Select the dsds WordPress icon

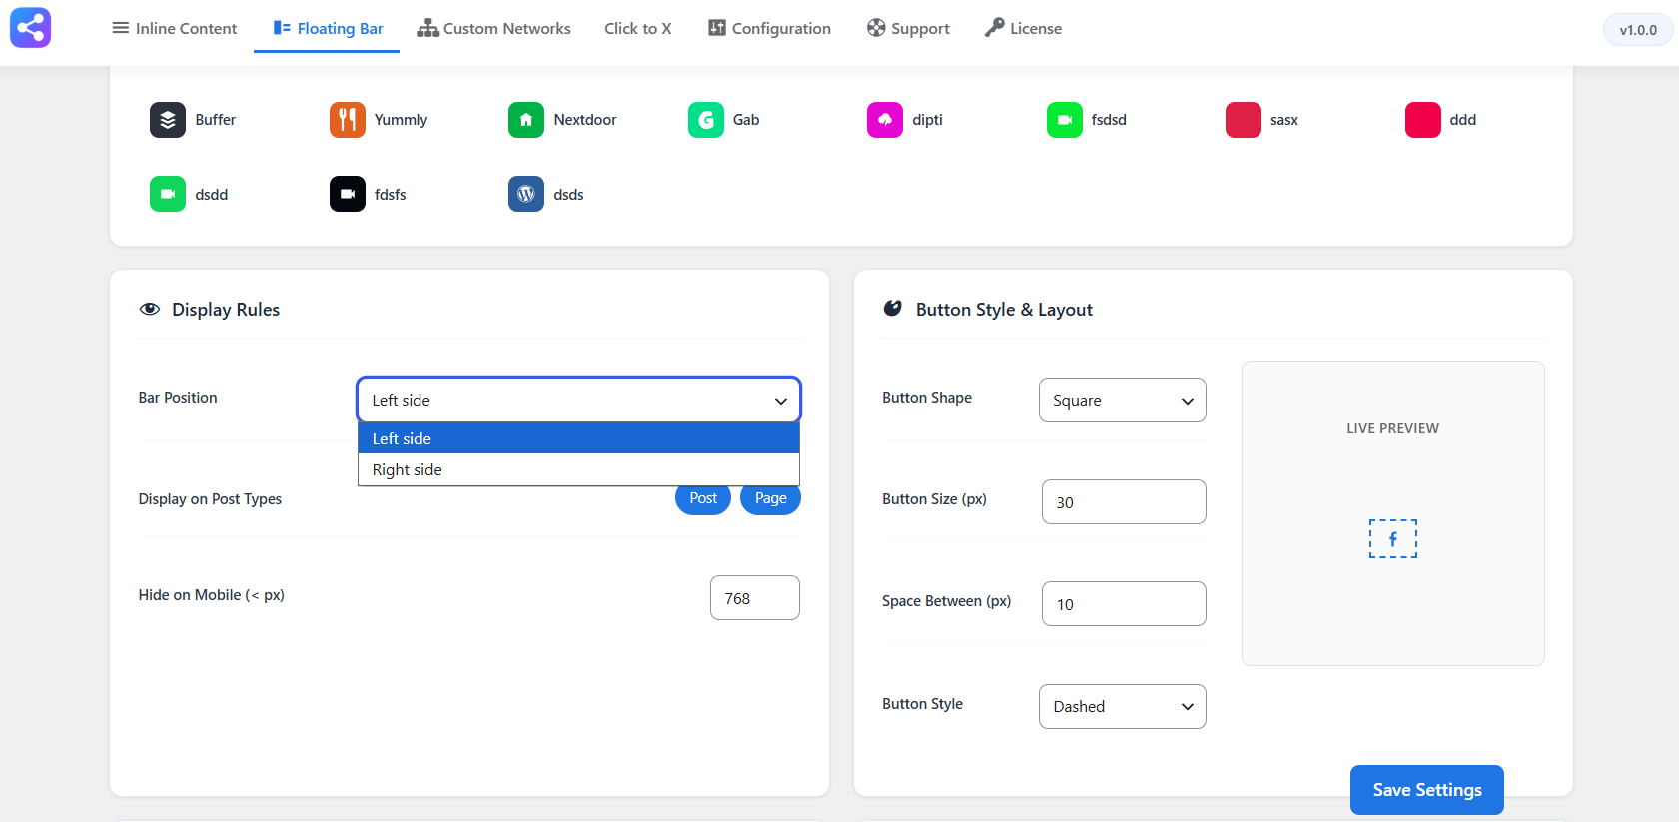pos(526,194)
